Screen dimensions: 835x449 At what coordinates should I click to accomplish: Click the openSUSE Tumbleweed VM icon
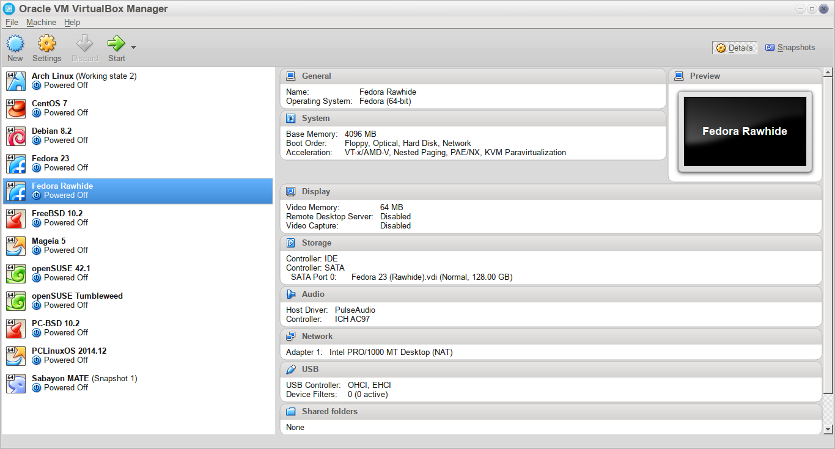[x=16, y=301]
